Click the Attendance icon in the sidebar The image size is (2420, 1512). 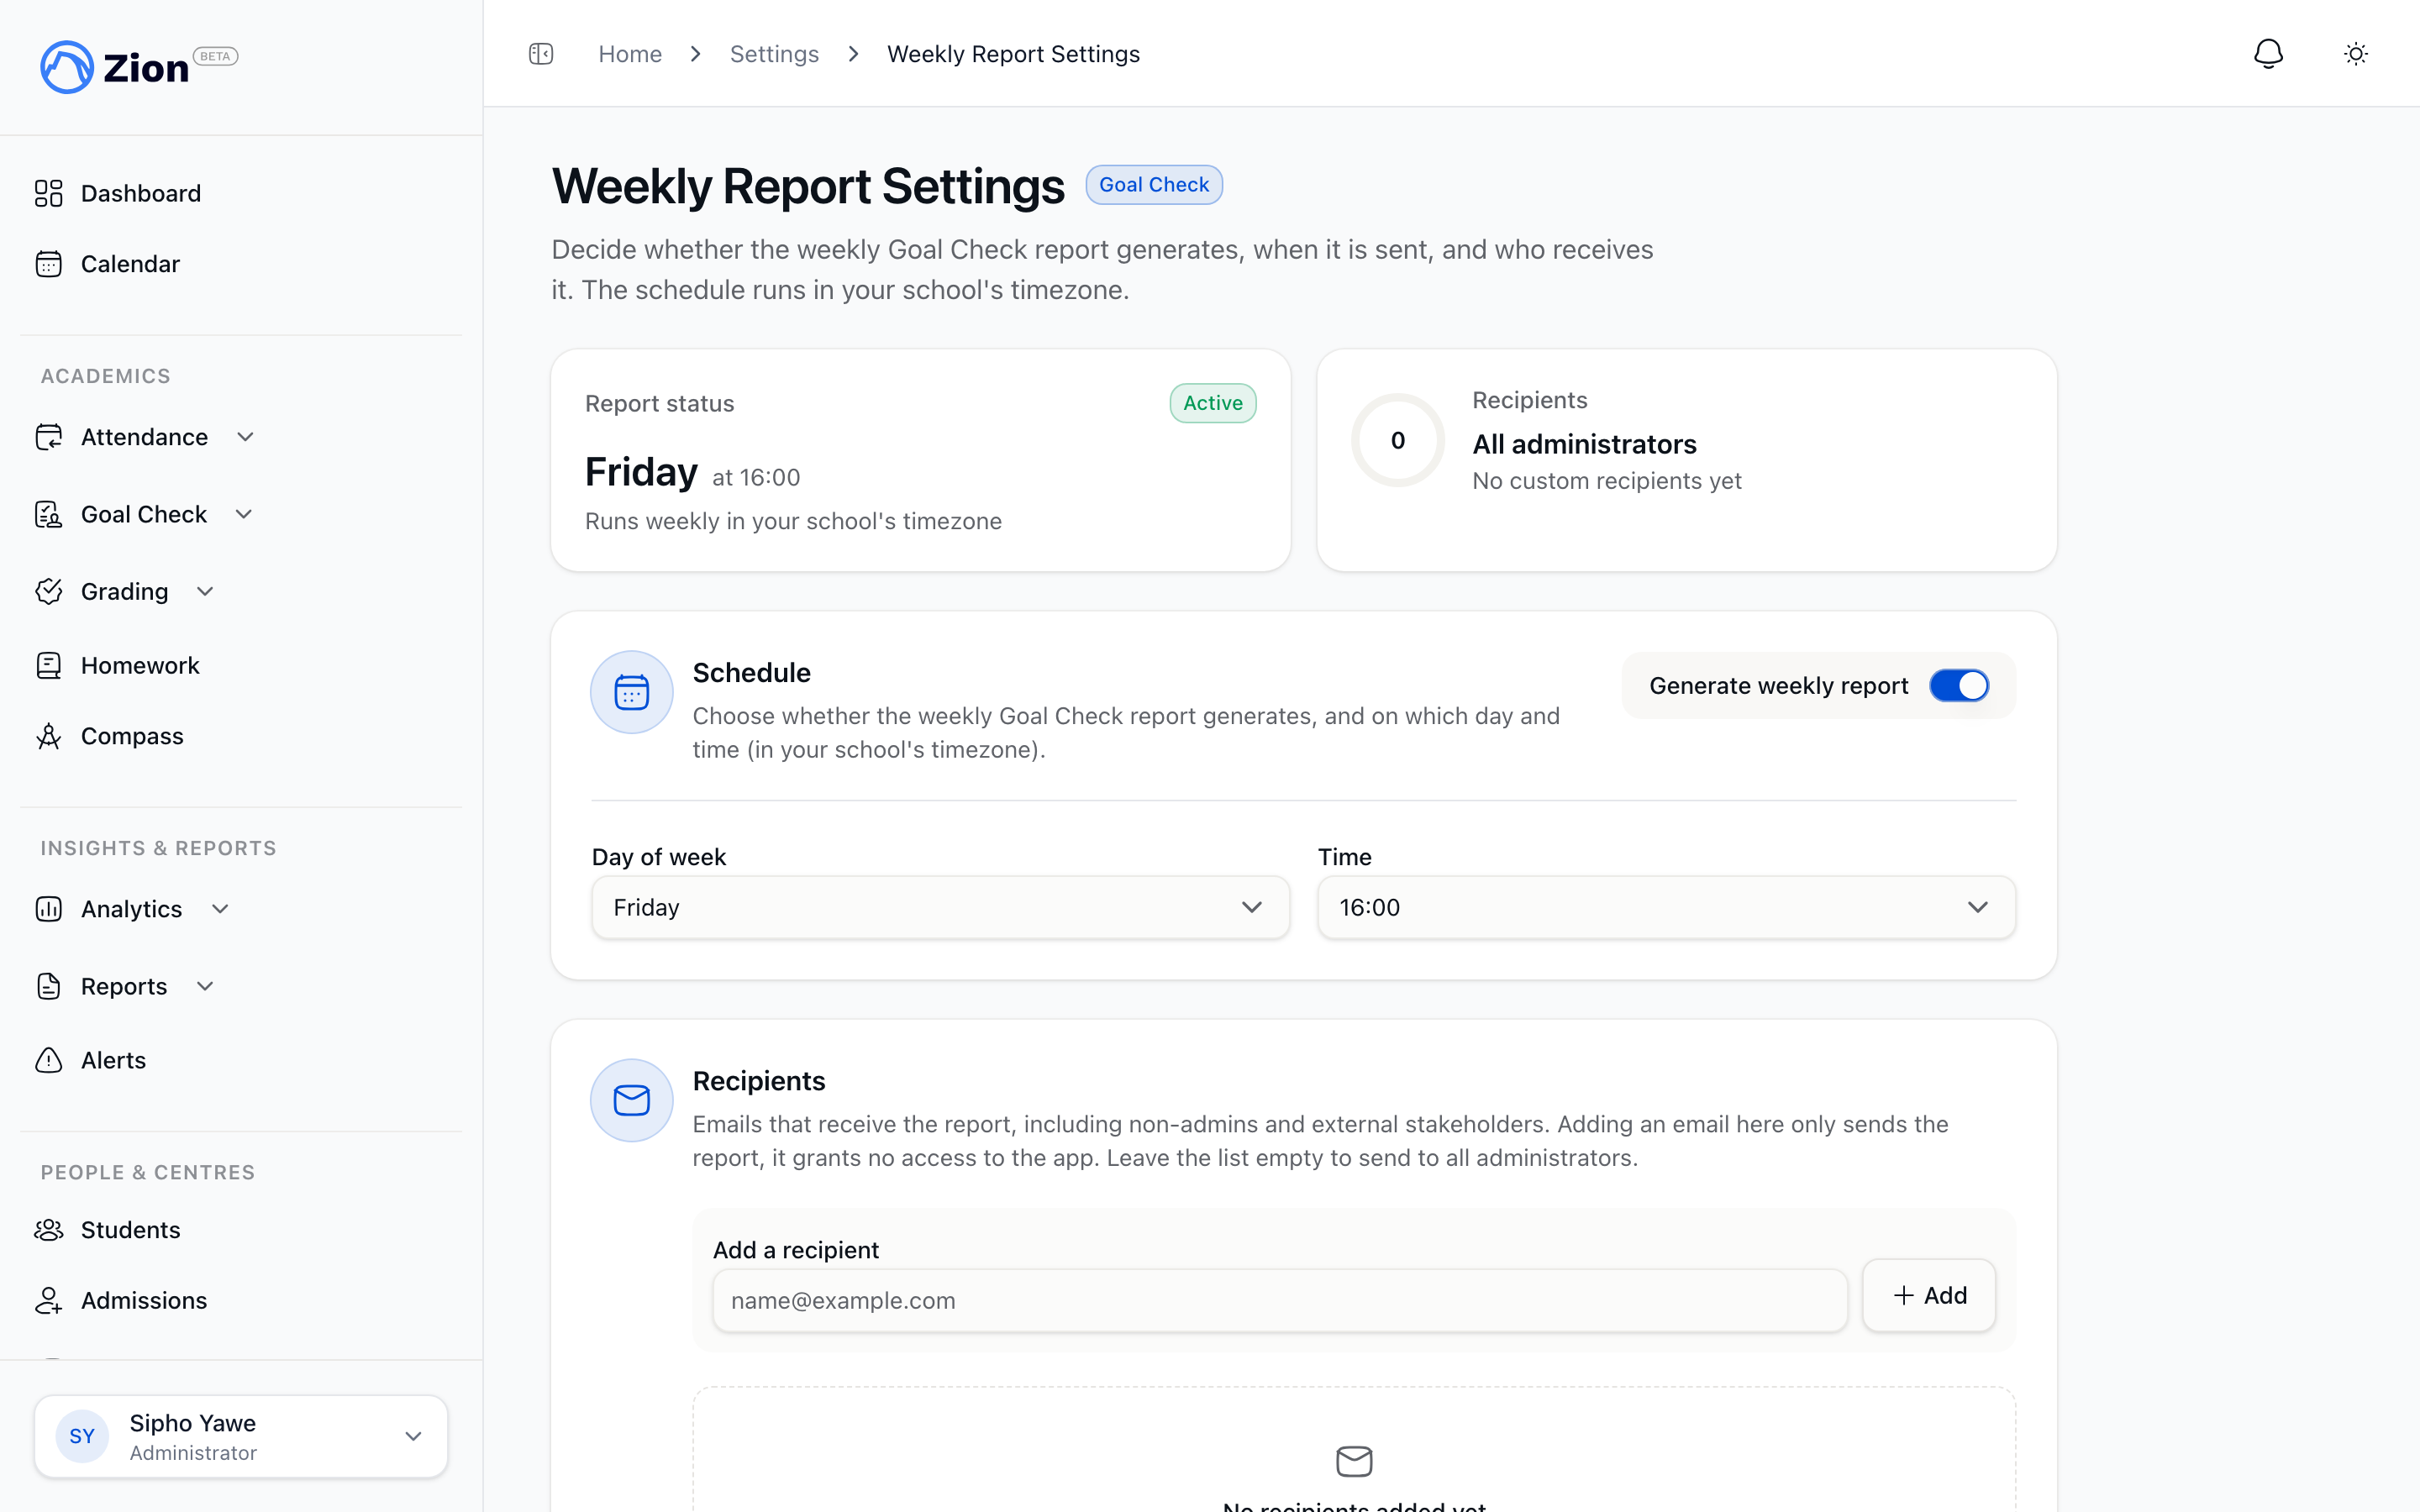(48, 437)
